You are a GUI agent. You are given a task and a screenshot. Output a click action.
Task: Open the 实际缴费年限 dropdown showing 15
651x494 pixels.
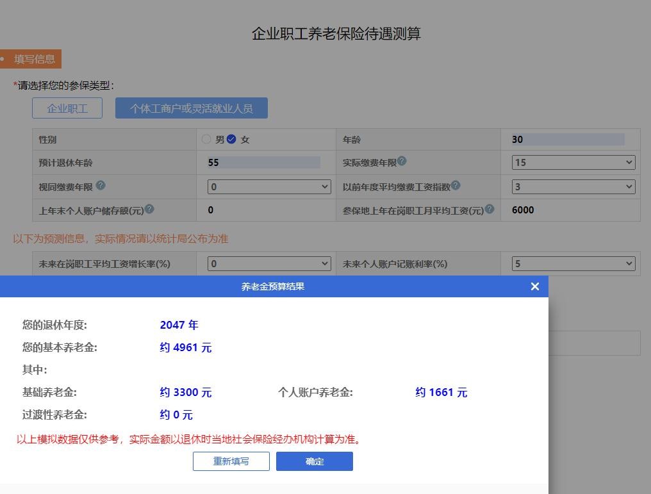pos(572,162)
